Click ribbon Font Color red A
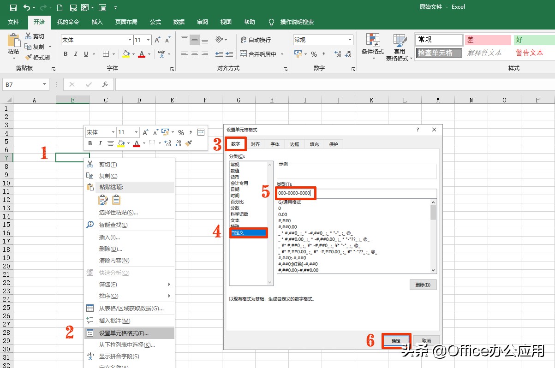This screenshot has height=368, width=555. click(x=142, y=54)
